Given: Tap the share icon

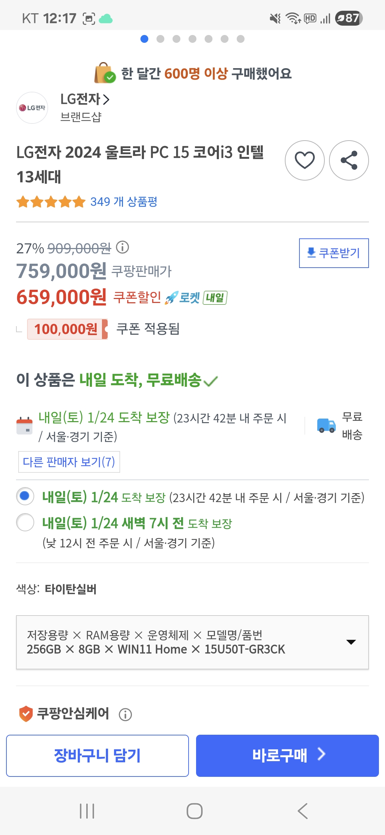Looking at the screenshot, I should [349, 160].
